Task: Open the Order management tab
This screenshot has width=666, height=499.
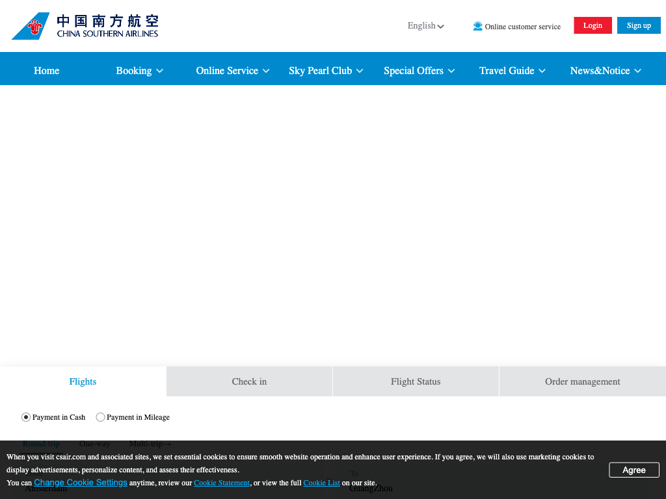Action: click(582, 381)
